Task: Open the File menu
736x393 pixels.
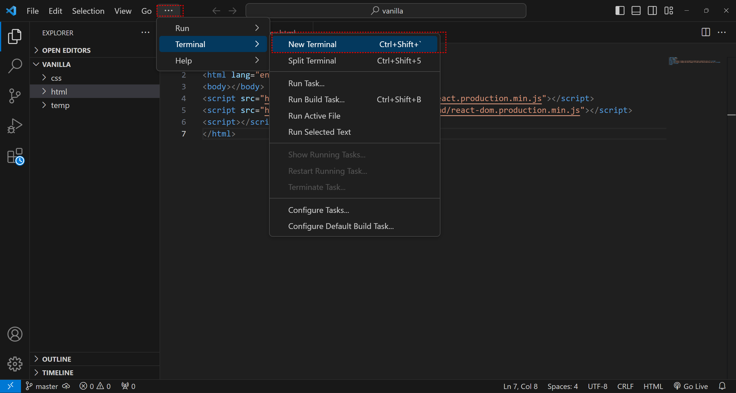Action: 32,11
